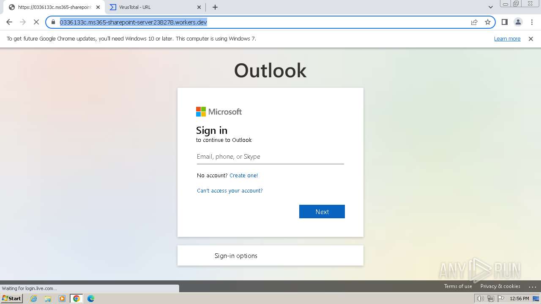Open Can't access your account? link
This screenshot has height=304, width=541.
coord(230,191)
